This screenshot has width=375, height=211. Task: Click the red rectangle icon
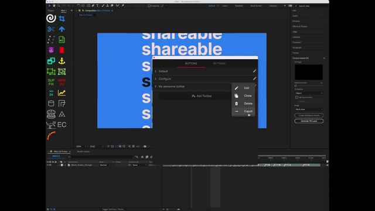click(62, 50)
